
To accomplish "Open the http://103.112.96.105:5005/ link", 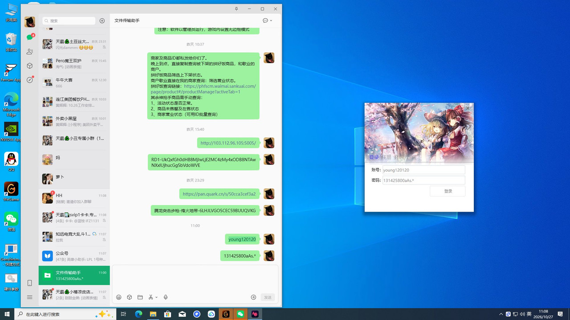I will (x=228, y=143).
